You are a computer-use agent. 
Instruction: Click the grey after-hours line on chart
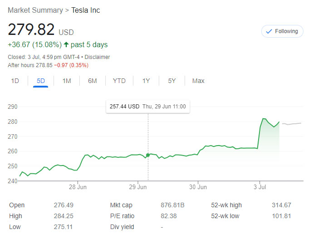pyautogui.click(x=292, y=123)
